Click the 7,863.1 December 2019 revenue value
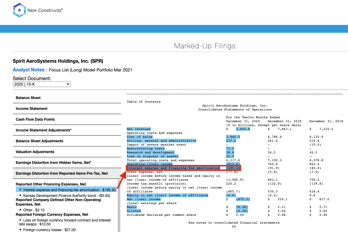 285,129
